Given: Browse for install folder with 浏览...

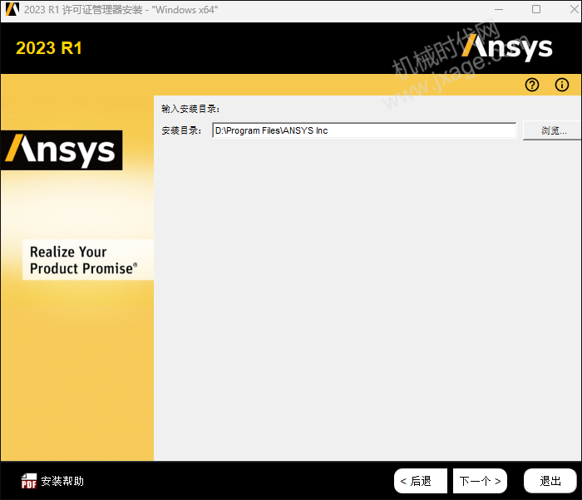Looking at the screenshot, I should click(x=553, y=130).
